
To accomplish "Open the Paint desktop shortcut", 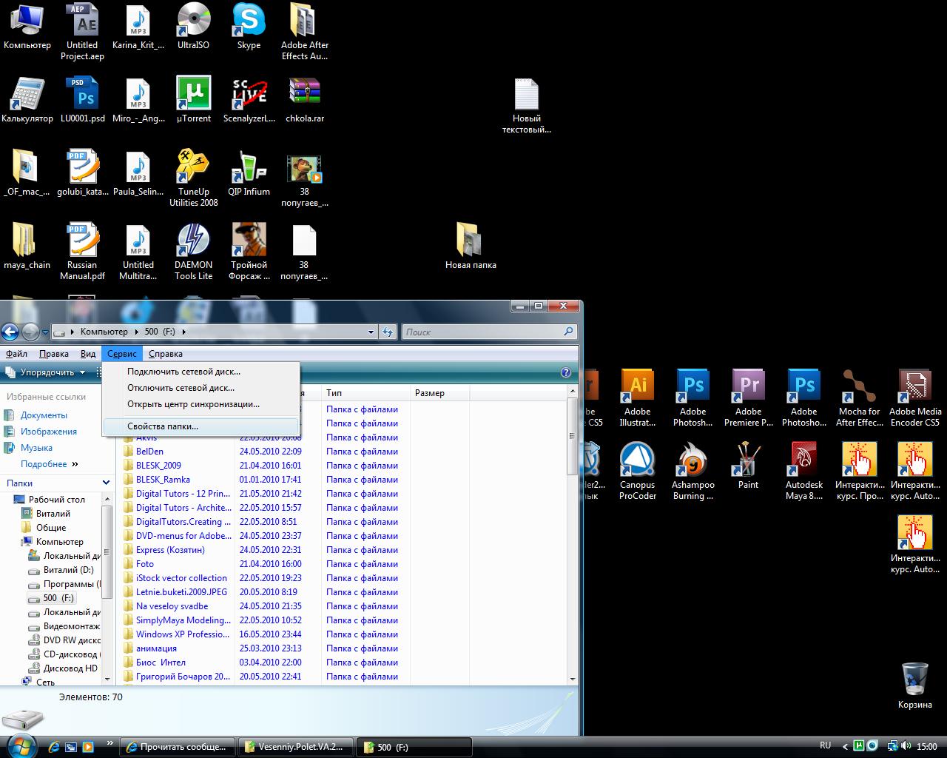I will [x=748, y=466].
